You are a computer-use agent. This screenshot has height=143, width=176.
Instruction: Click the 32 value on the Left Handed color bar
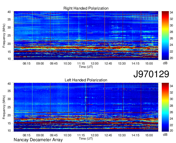[x=171, y=92]
